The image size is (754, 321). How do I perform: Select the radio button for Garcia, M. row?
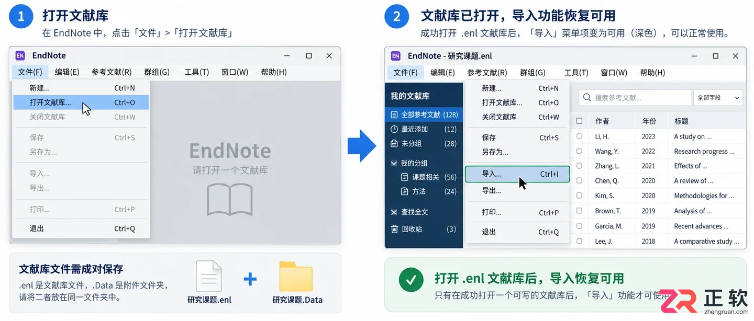(579, 226)
